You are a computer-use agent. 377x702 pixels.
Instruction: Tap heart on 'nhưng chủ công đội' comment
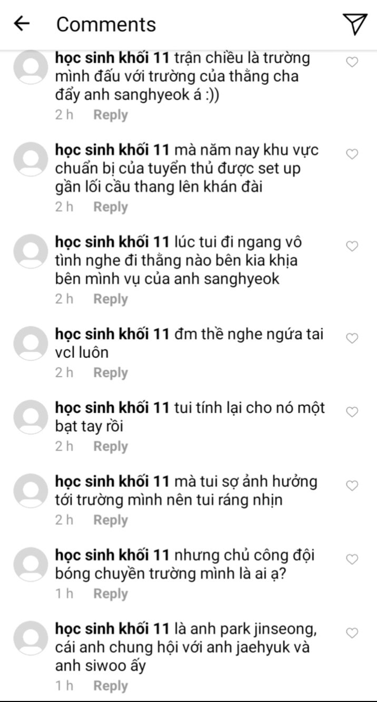pos(352,559)
